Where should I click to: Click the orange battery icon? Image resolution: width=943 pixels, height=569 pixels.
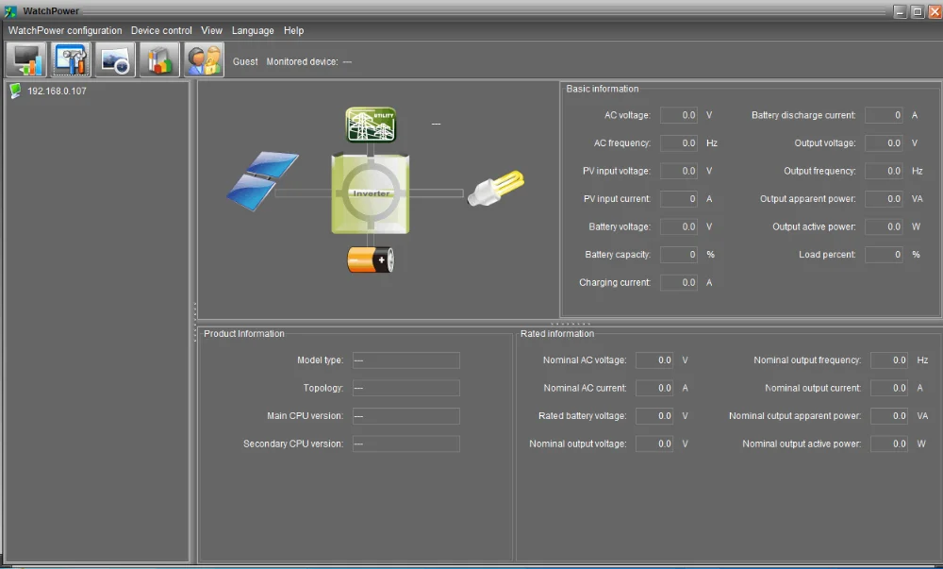point(371,259)
